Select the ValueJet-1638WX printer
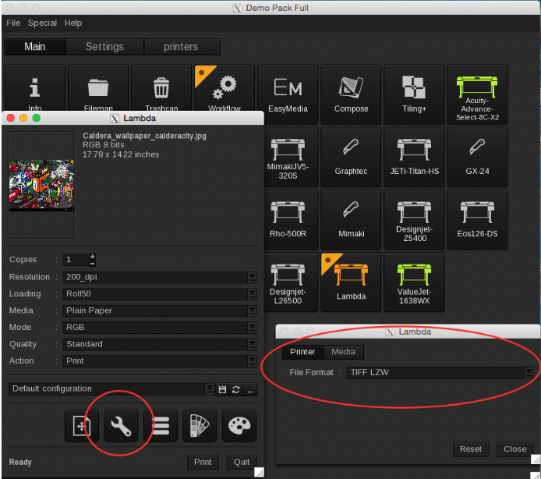 click(413, 282)
